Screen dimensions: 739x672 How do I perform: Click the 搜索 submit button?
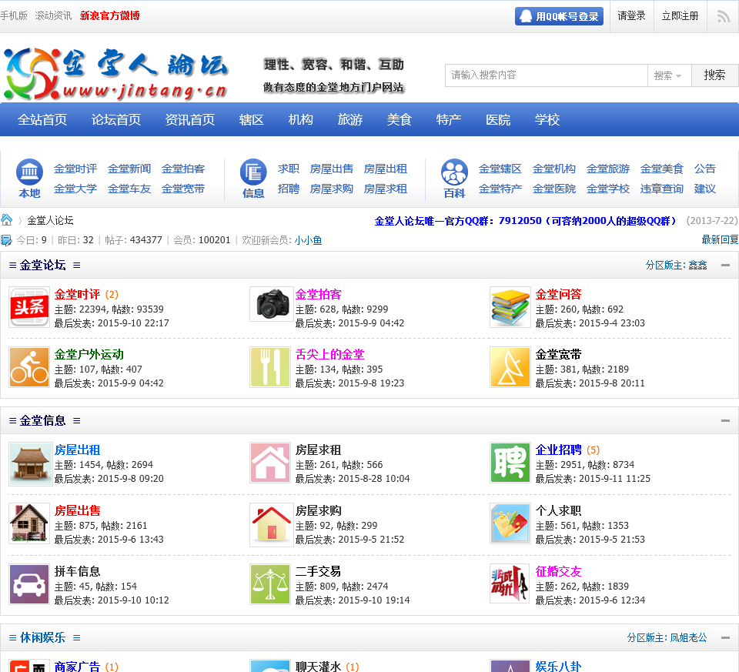pyautogui.click(x=714, y=75)
